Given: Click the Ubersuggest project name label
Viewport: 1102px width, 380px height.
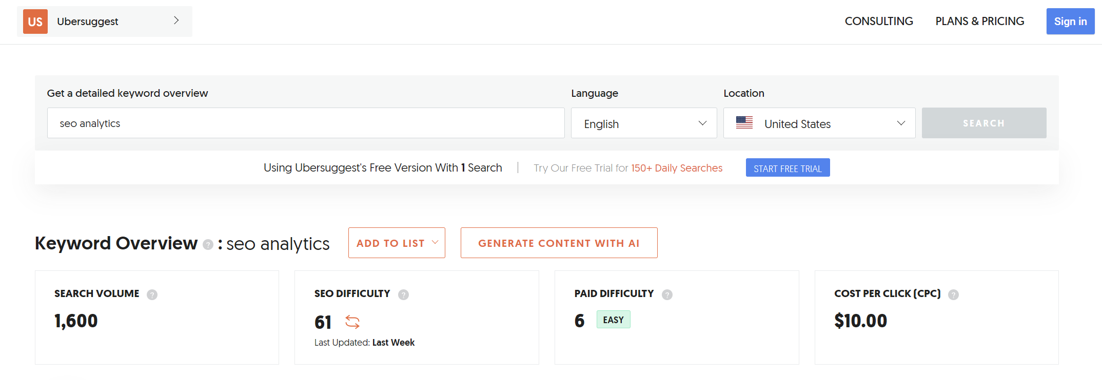Looking at the screenshot, I should click(x=88, y=22).
